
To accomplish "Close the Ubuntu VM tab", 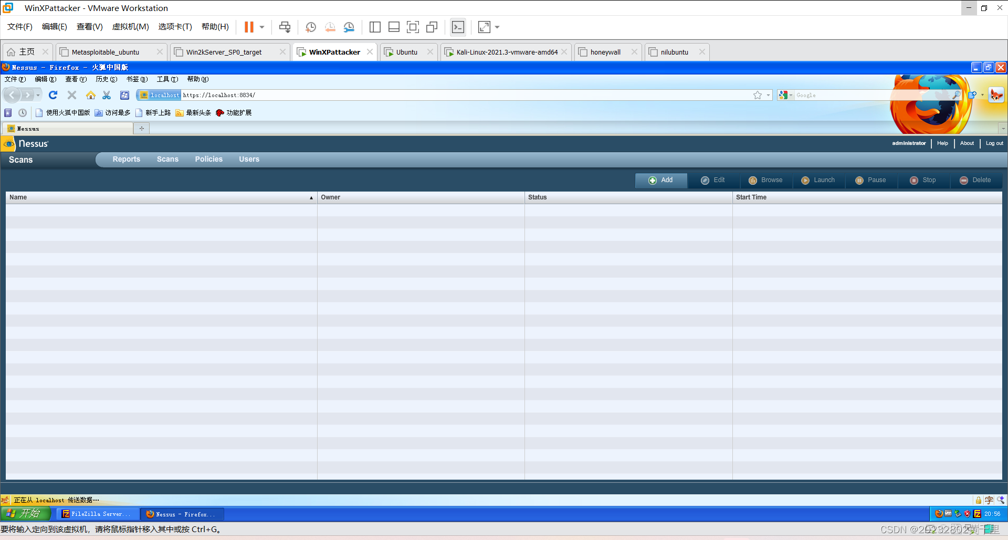I will (x=430, y=52).
